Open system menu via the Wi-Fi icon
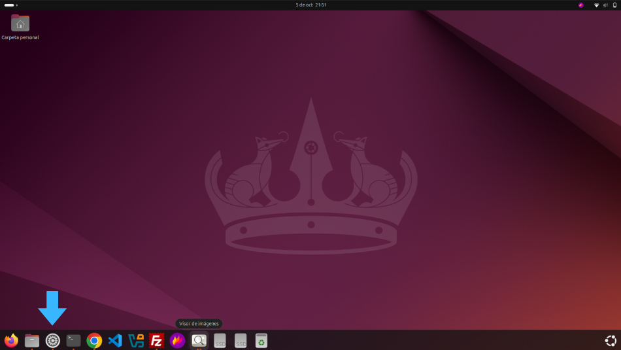The image size is (621, 350). pyautogui.click(x=596, y=5)
